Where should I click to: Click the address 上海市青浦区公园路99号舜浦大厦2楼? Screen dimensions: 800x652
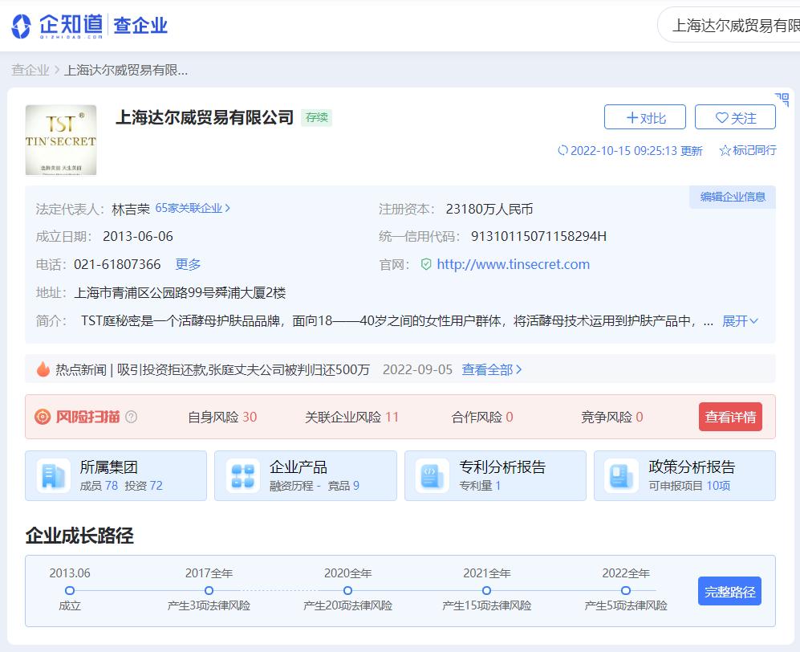pos(180,293)
